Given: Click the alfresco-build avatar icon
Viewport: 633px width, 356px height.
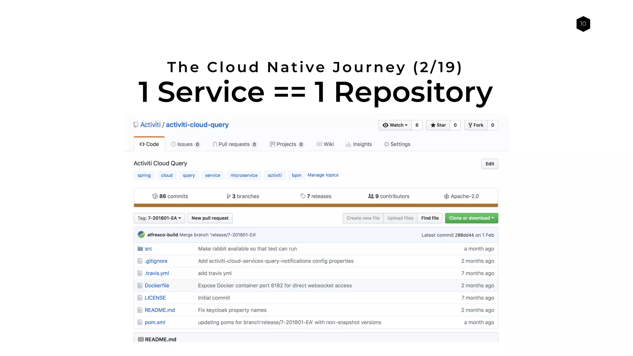Looking at the screenshot, I should (141, 235).
